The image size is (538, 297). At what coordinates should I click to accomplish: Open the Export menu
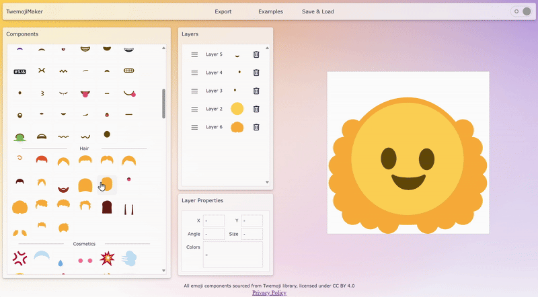223,11
